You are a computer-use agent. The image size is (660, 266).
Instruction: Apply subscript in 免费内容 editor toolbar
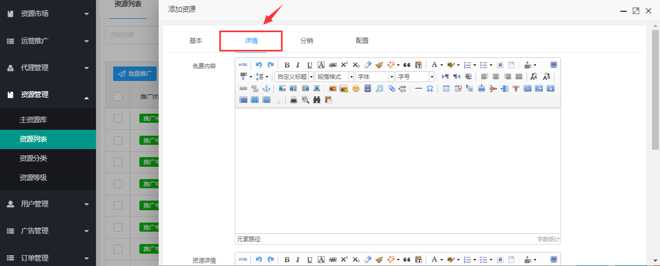click(356, 65)
